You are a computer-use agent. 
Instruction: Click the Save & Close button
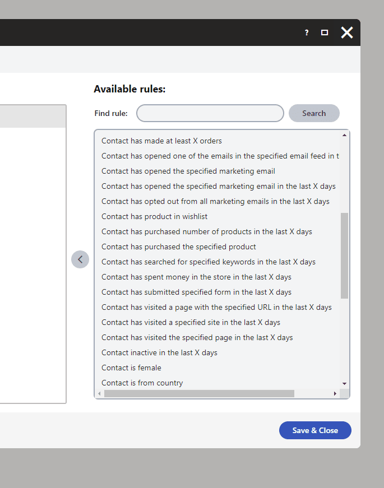[315, 430]
